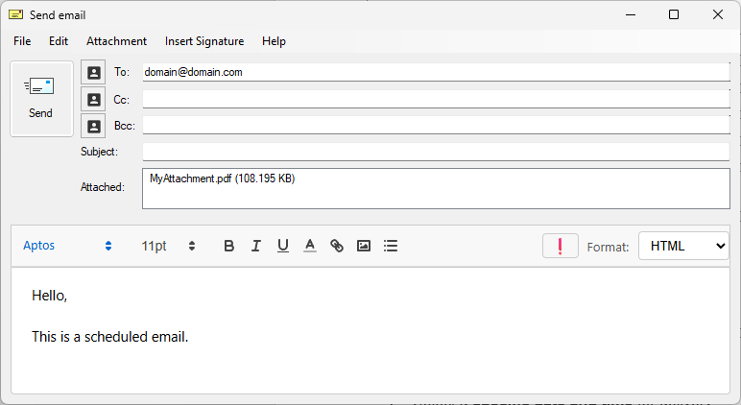Open address book for To field
741x405 pixels.
(93, 72)
